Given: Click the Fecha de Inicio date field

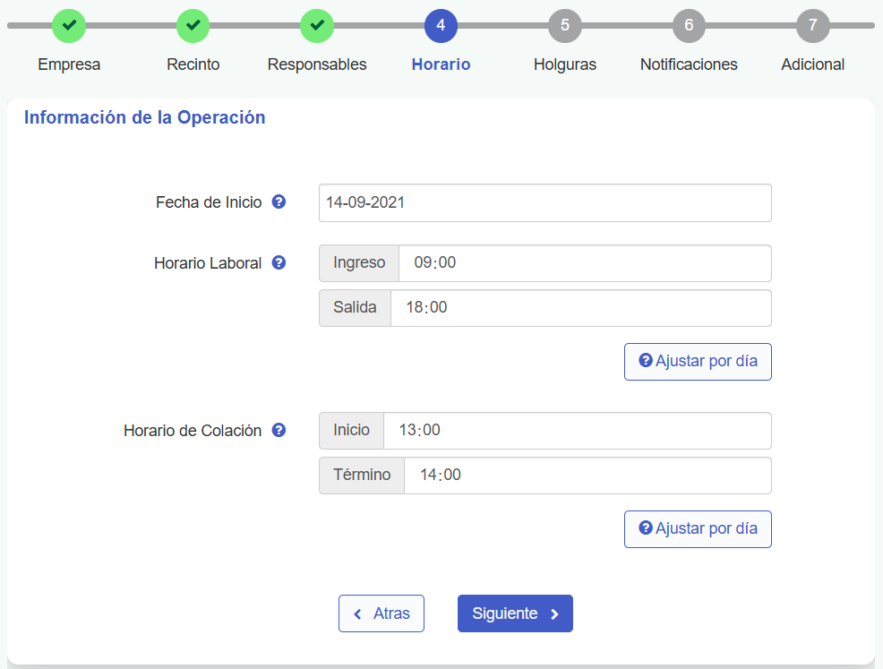Looking at the screenshot, I should pos(544,203).
